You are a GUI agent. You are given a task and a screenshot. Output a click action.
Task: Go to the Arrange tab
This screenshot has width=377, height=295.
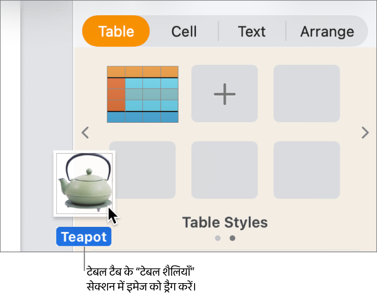(x=327, y=31)
